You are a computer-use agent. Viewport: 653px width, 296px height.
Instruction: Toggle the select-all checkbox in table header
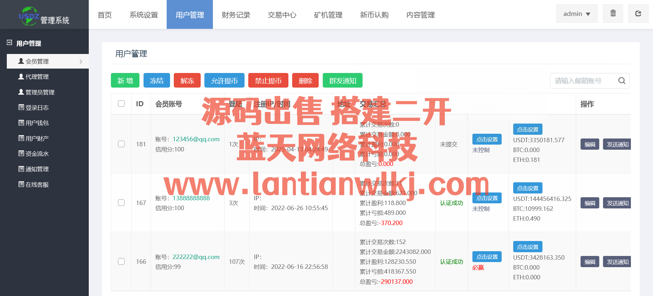121,104
